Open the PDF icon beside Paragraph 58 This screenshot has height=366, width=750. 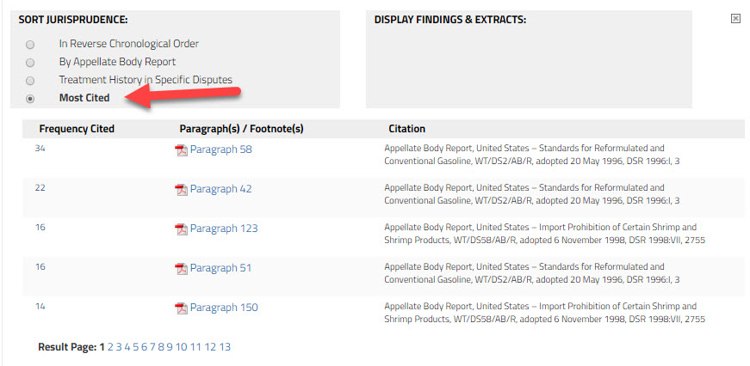(x=182, y=150)
